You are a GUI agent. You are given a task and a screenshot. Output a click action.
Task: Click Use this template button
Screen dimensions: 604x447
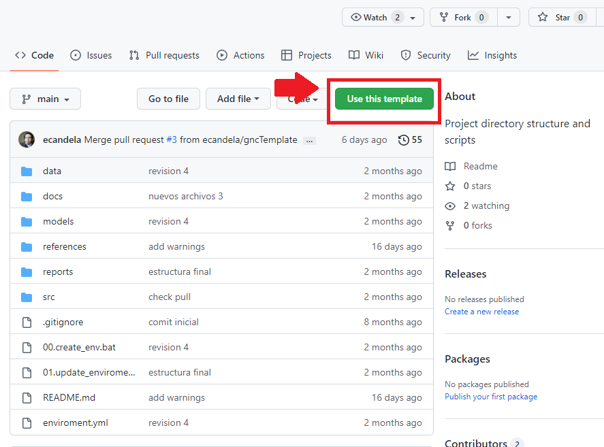point(385,99)
